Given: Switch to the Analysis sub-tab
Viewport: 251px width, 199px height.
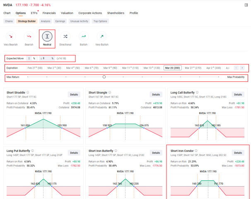Looking at the screenshot, I should 46,21.
